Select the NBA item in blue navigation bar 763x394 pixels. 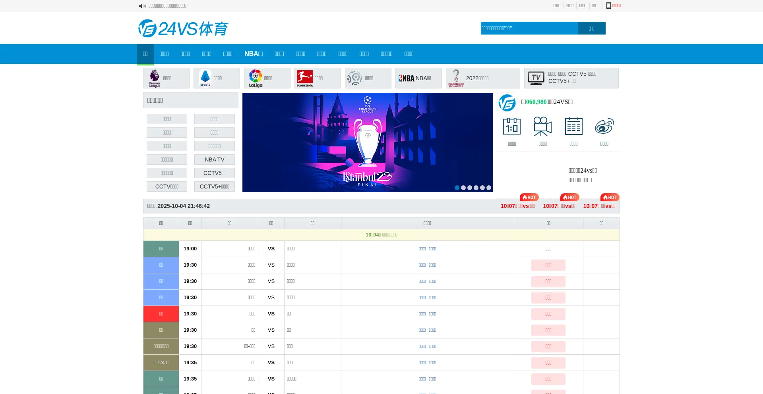[254, 54]
